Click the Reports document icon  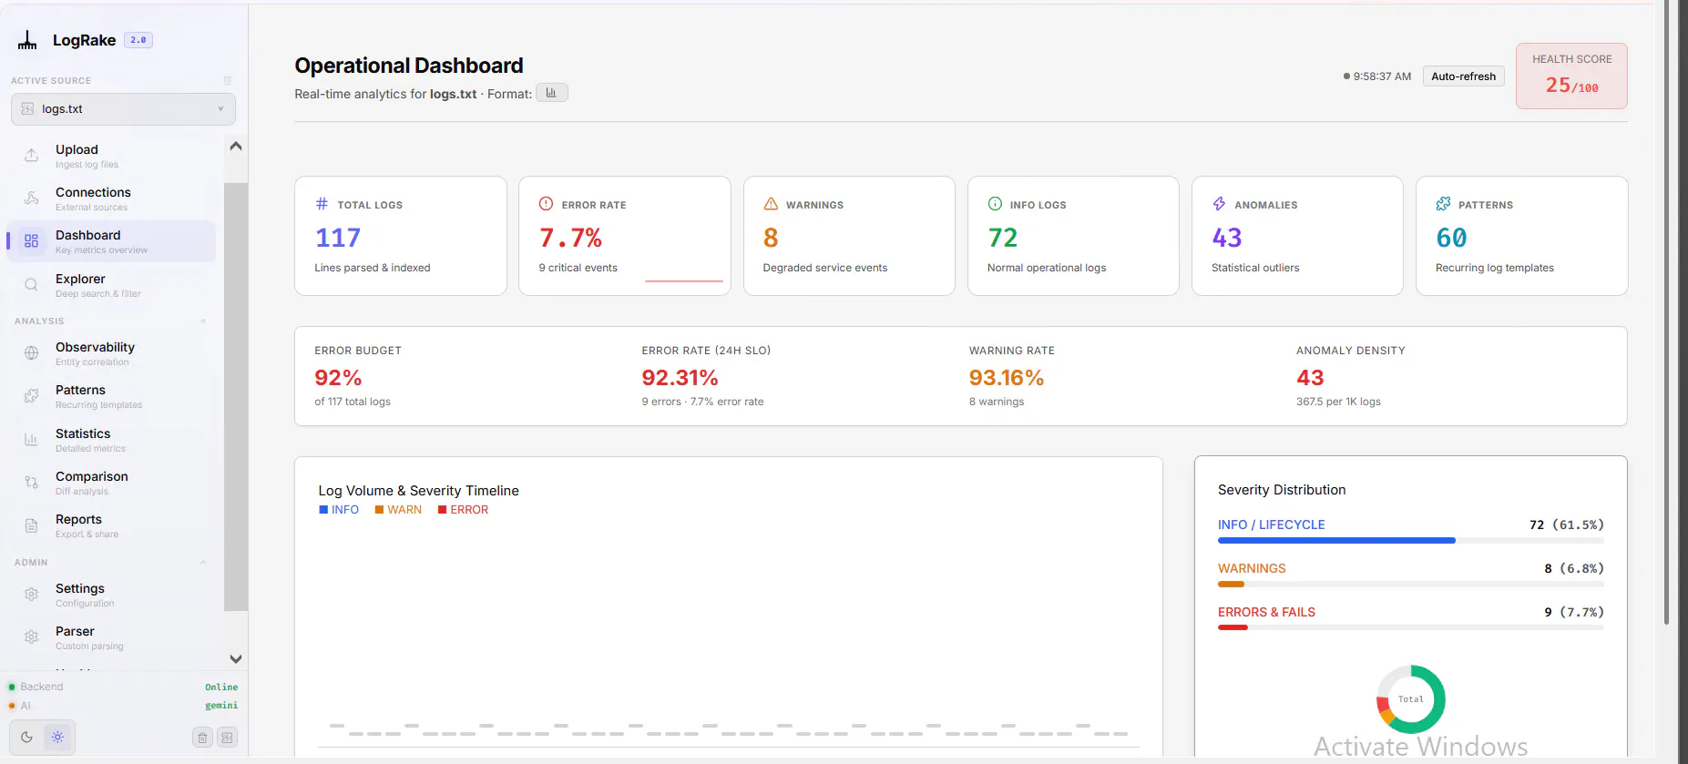31,525
